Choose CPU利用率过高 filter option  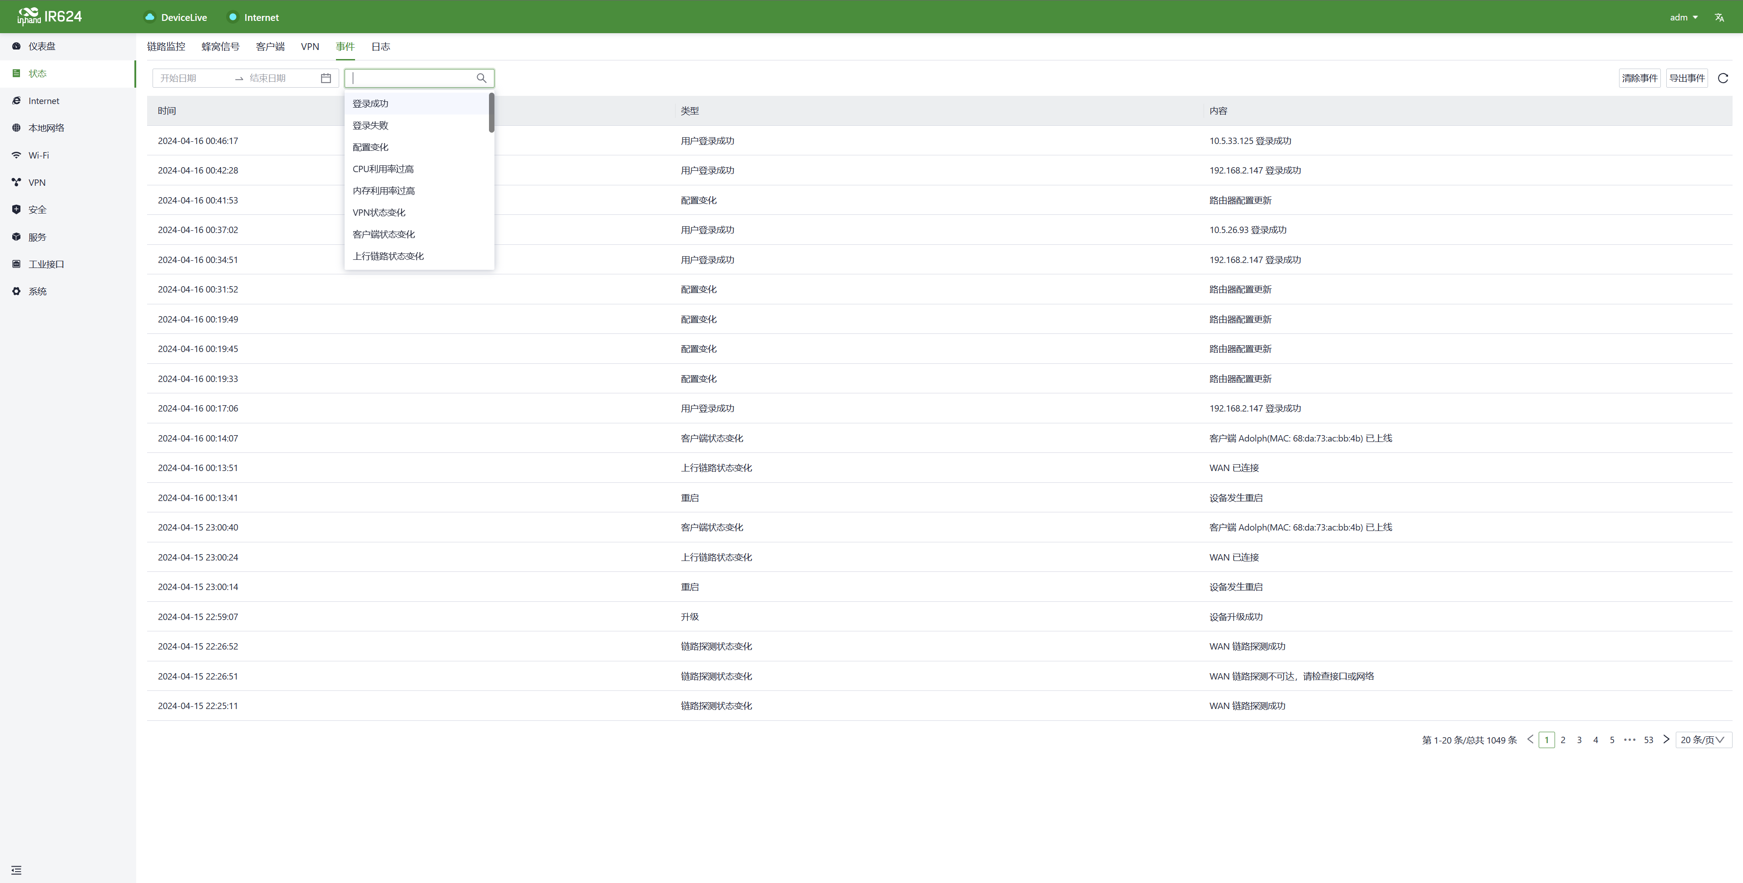coord(383,169)
